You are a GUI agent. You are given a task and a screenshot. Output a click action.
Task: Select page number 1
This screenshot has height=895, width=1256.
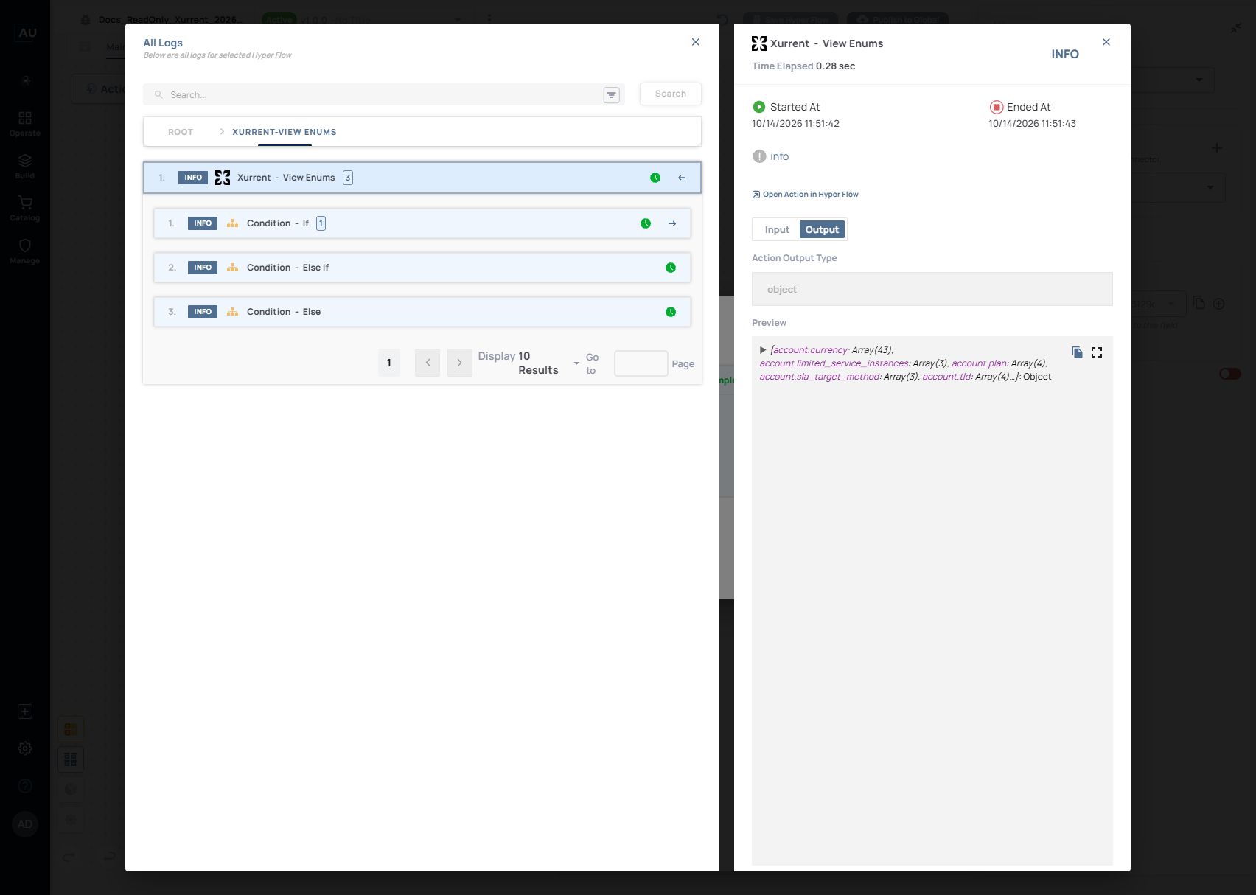[389, 363]
